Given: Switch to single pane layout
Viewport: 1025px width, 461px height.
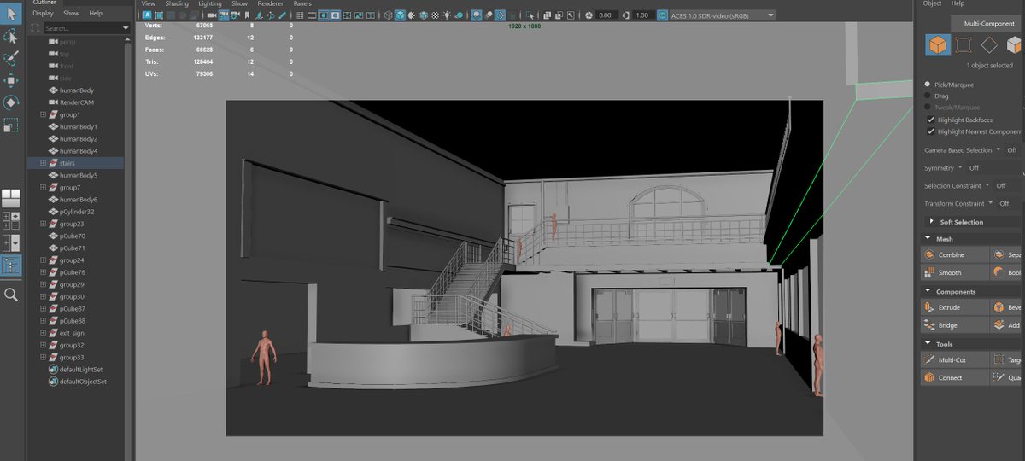Looking at the screenshot, I should click(x=11, y=198).
